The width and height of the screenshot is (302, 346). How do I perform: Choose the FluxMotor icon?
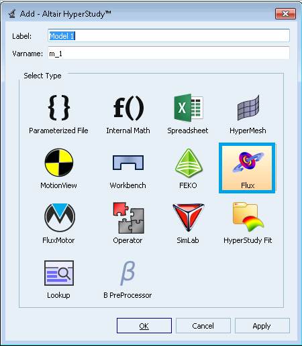(60, 218)
